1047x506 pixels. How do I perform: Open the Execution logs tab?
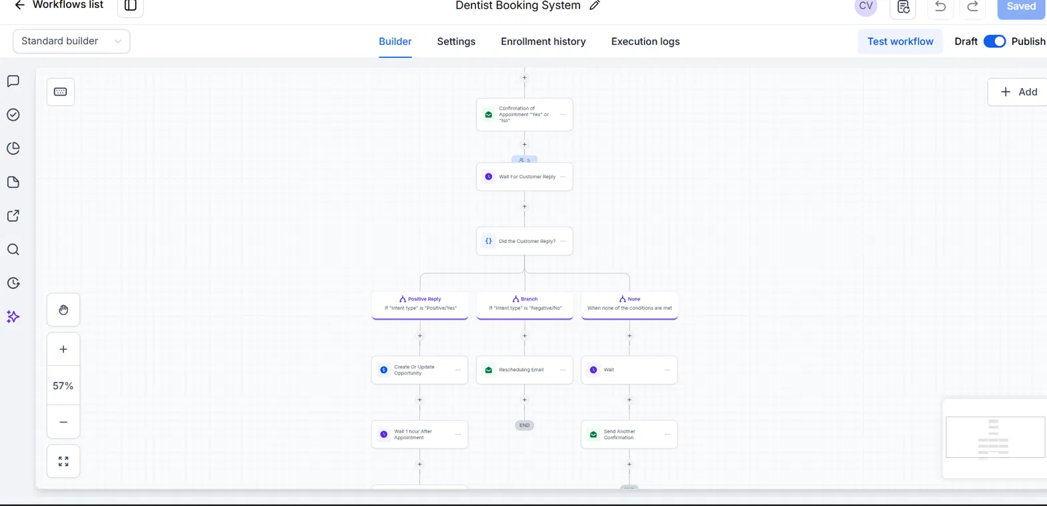tap(646, 41)
